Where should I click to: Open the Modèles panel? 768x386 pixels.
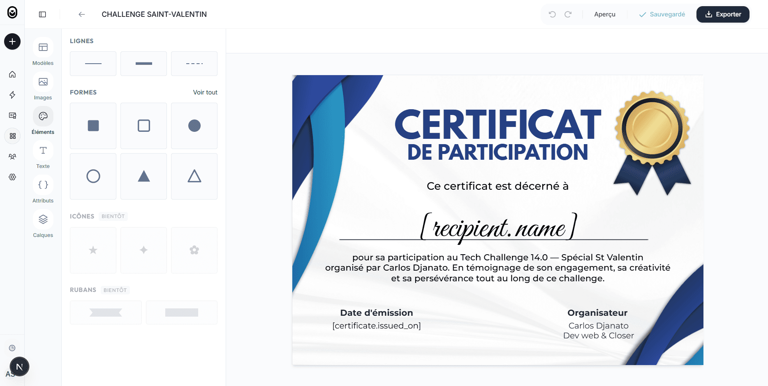pos(43,47)
